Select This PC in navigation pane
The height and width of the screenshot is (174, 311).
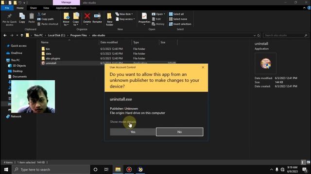tap(15, 60)
